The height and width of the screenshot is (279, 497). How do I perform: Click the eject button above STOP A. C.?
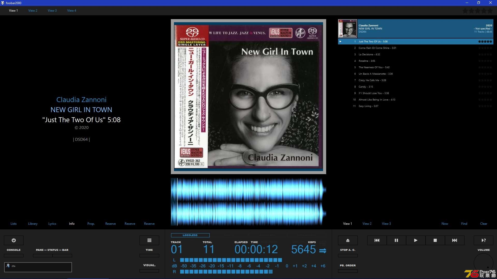tap(348, 240)
